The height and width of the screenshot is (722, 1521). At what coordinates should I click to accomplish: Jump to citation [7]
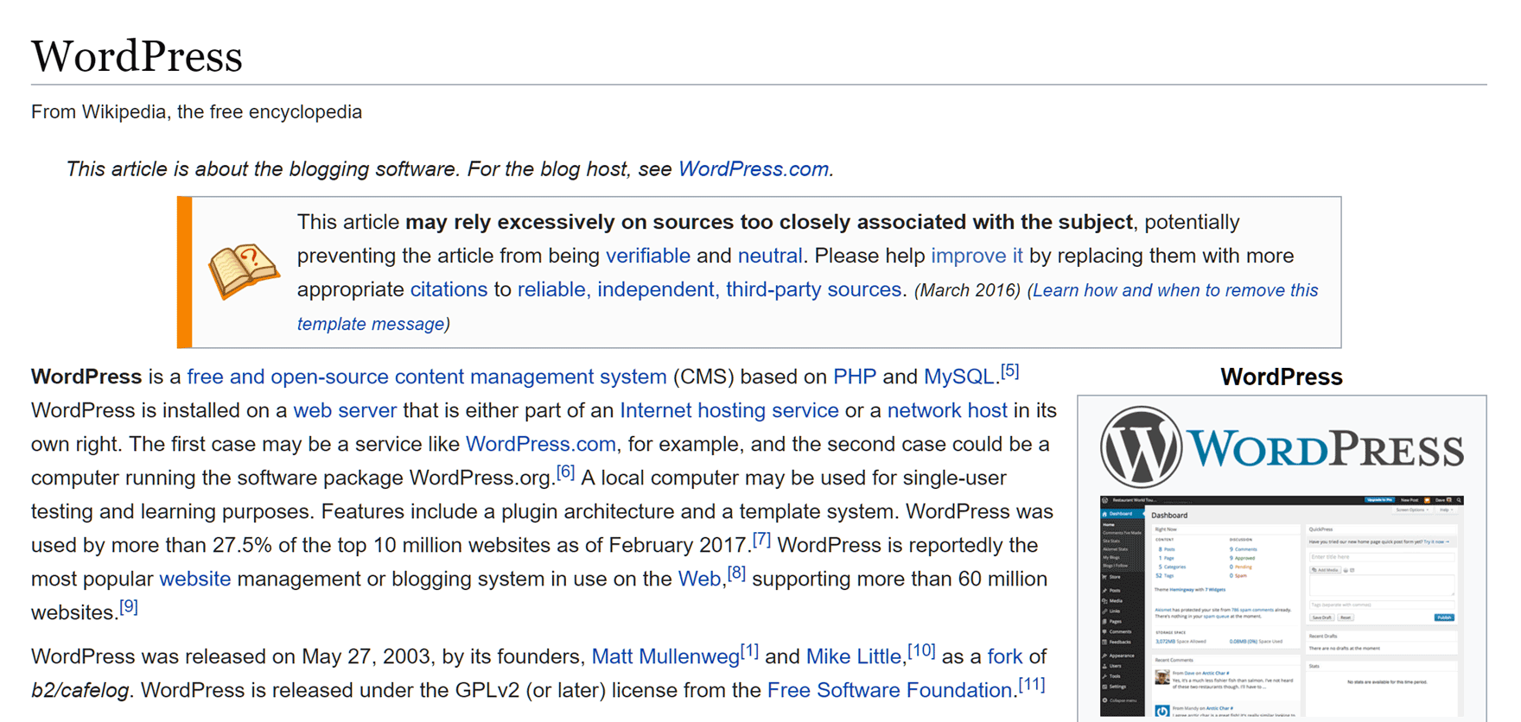tap(761, 540)
